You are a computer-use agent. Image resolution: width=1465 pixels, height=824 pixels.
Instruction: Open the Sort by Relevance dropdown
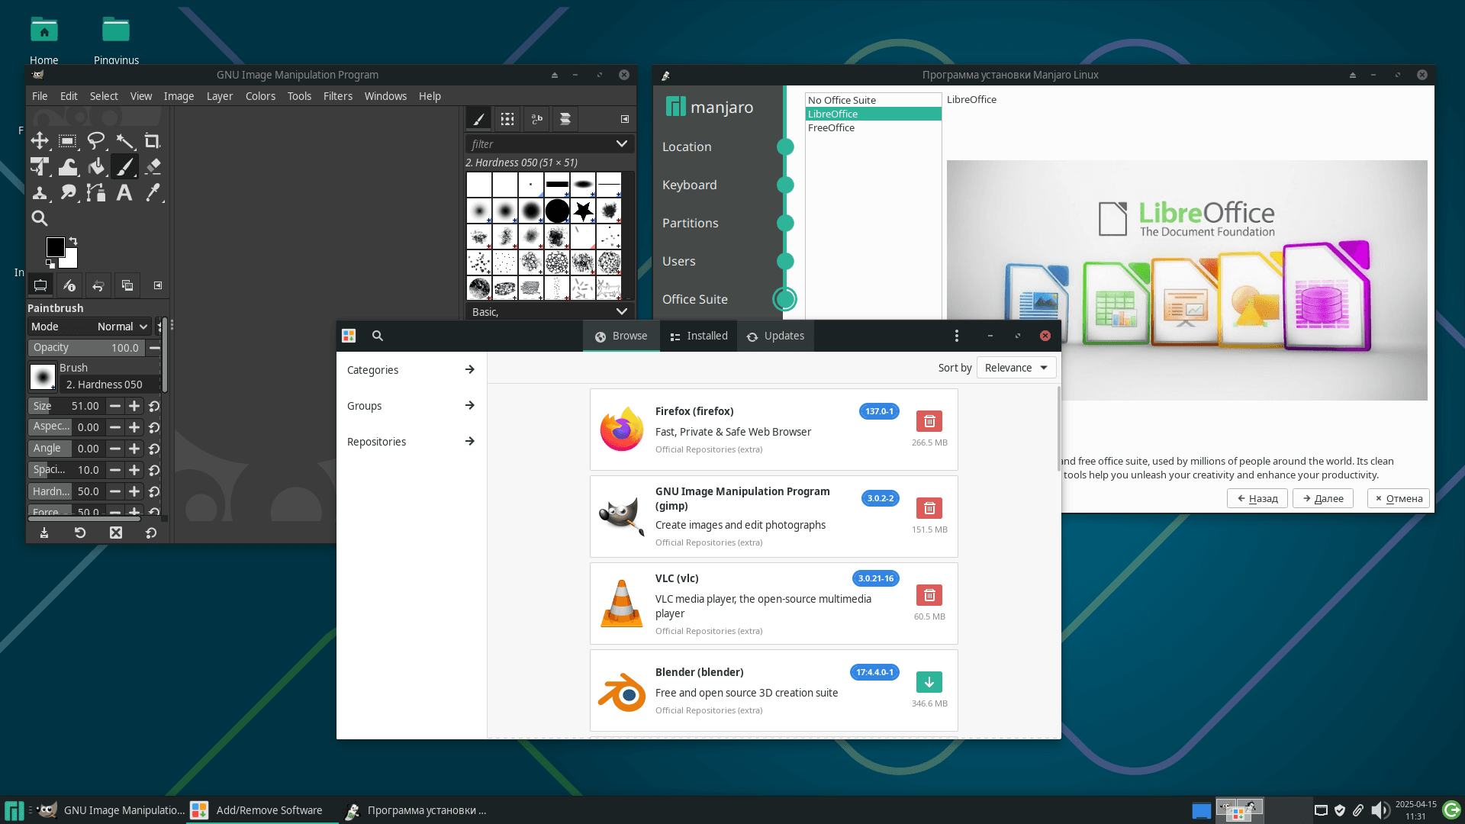click(1016, 368)
